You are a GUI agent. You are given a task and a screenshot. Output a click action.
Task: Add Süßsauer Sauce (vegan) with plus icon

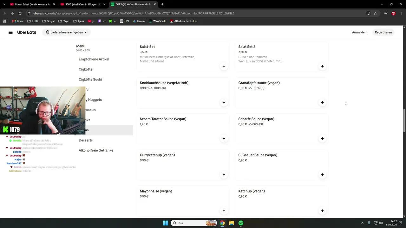tap(322, 174)
